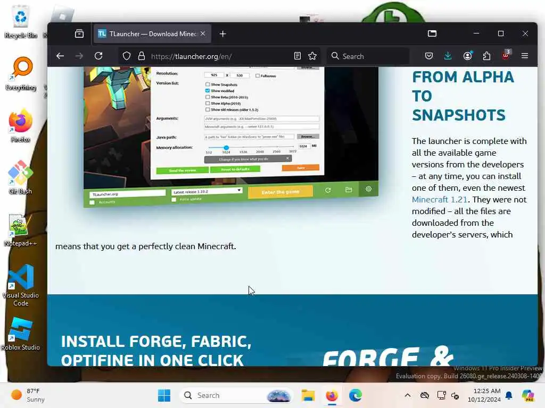Viewport: 545px width, 408px height.
Task: Toggle Firefox reader view
Action: coord(297,56)
